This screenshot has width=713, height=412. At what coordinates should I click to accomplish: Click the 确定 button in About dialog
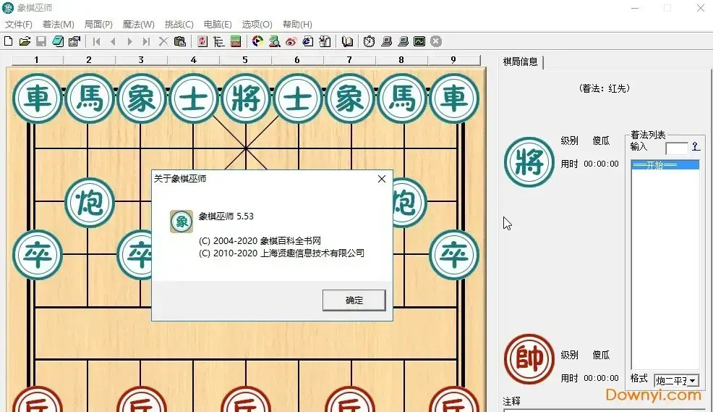354,300
